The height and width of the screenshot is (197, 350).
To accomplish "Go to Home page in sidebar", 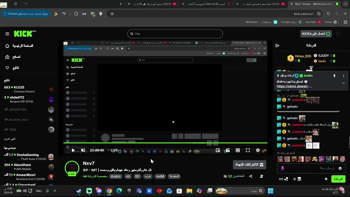I will (x=19, y=46).
